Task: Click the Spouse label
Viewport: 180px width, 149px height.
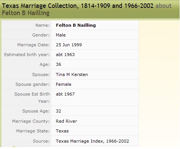Action: (41, 74)
